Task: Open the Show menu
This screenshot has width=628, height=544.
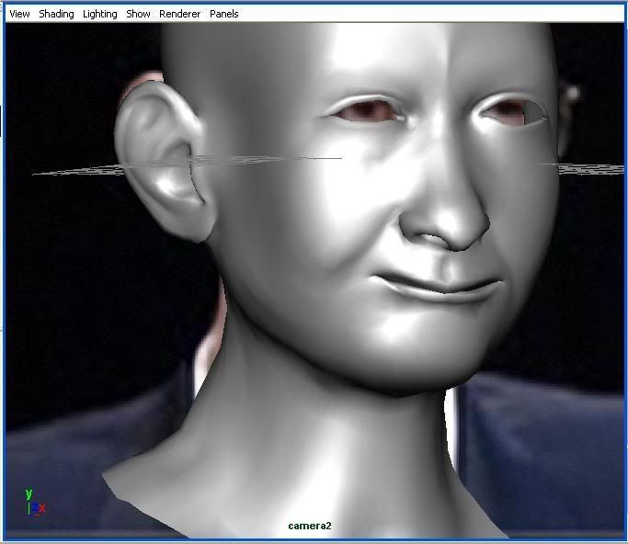Action: pos(138,14)
